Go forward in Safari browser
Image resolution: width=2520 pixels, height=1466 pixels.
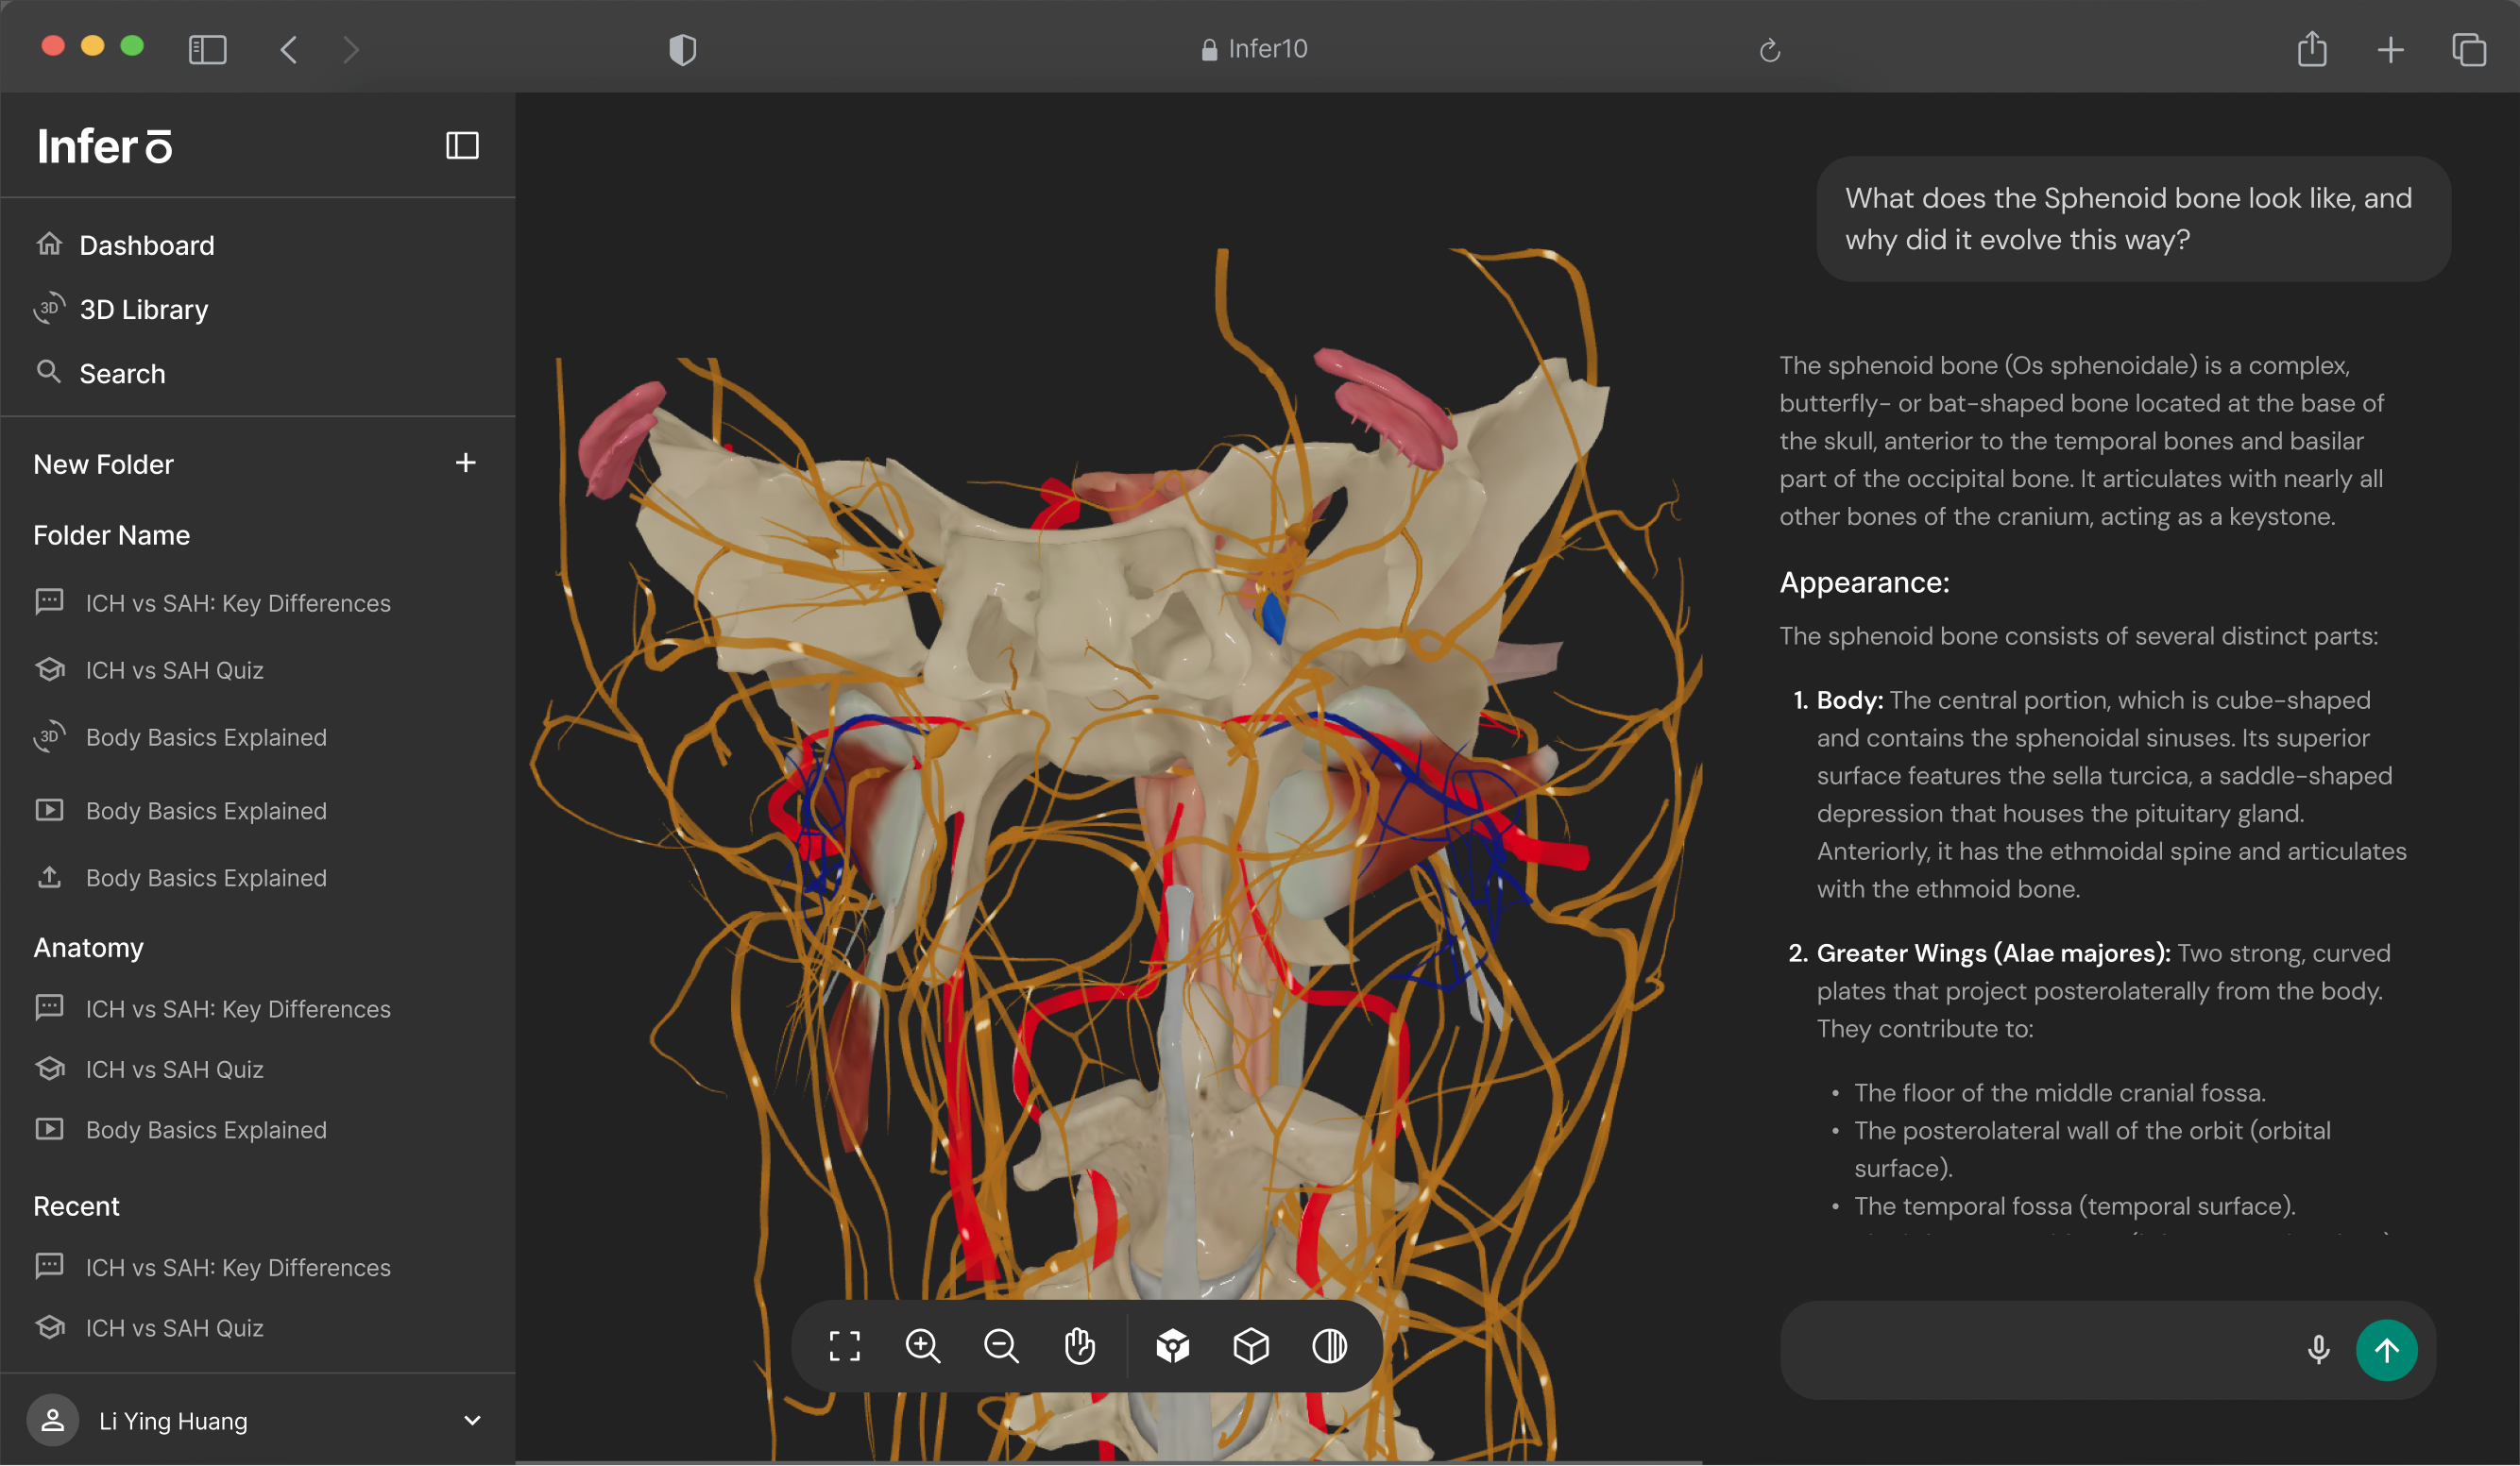tap(350, 49)
